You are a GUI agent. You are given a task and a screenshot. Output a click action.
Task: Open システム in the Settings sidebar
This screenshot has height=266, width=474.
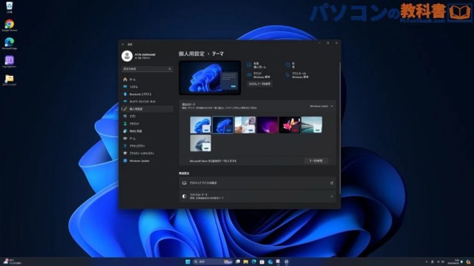(x=147, y=87)
